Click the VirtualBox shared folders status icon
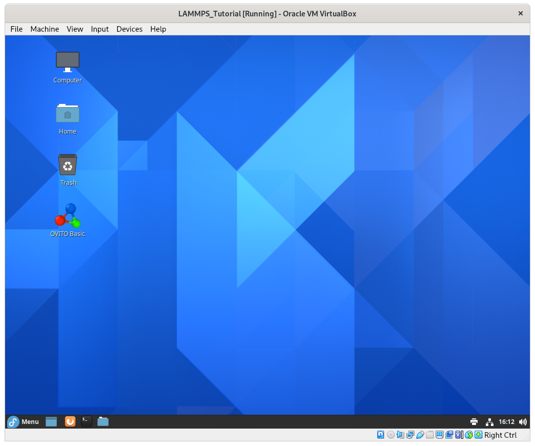 pyautogui.click(x=430, y=434)
